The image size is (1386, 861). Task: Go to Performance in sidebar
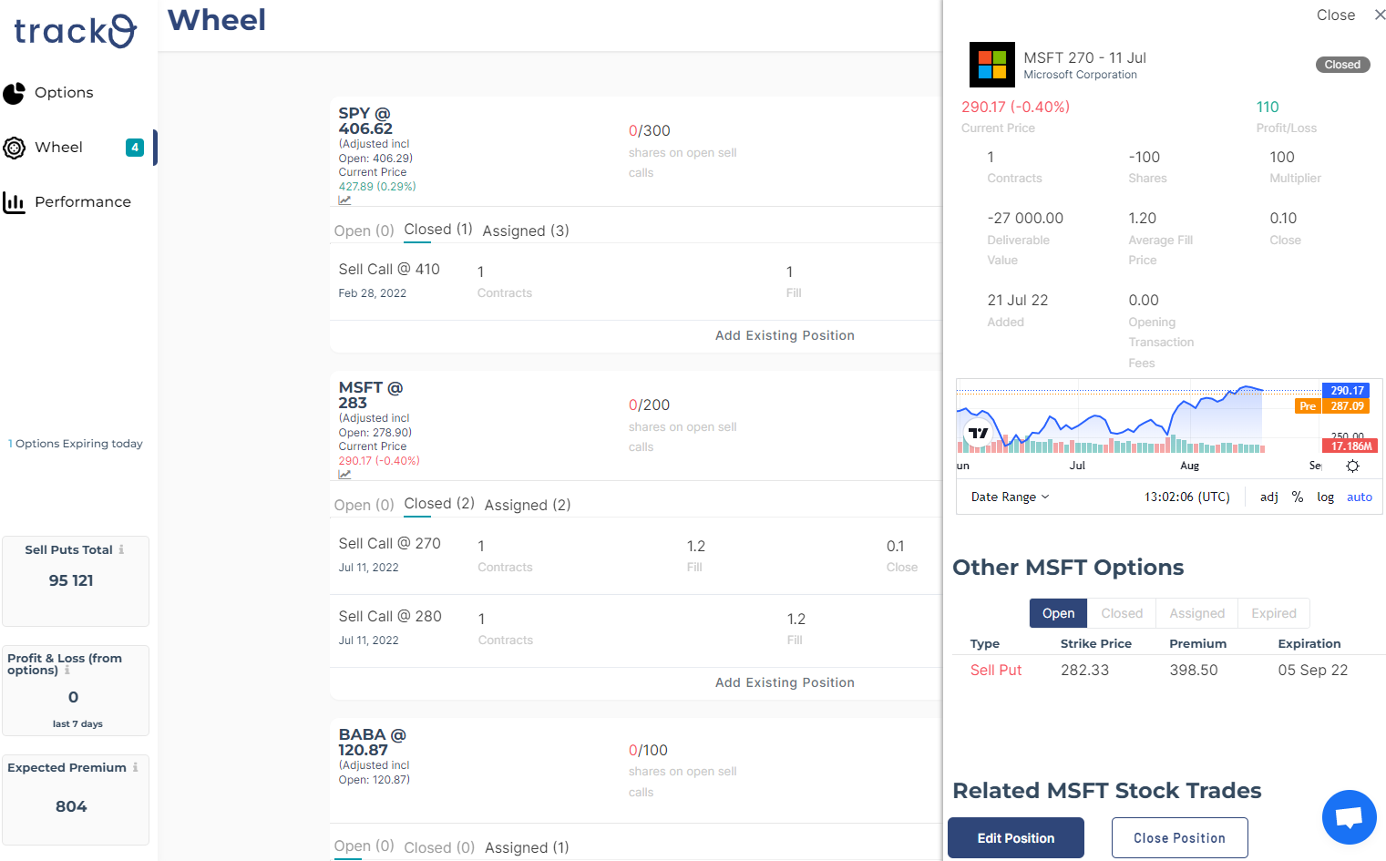[83, 202]
